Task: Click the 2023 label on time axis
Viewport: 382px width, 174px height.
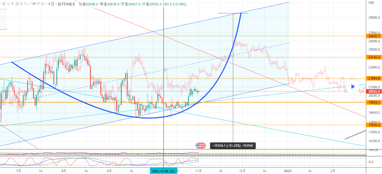Action: pyautogui.click(x=288, y=171)
